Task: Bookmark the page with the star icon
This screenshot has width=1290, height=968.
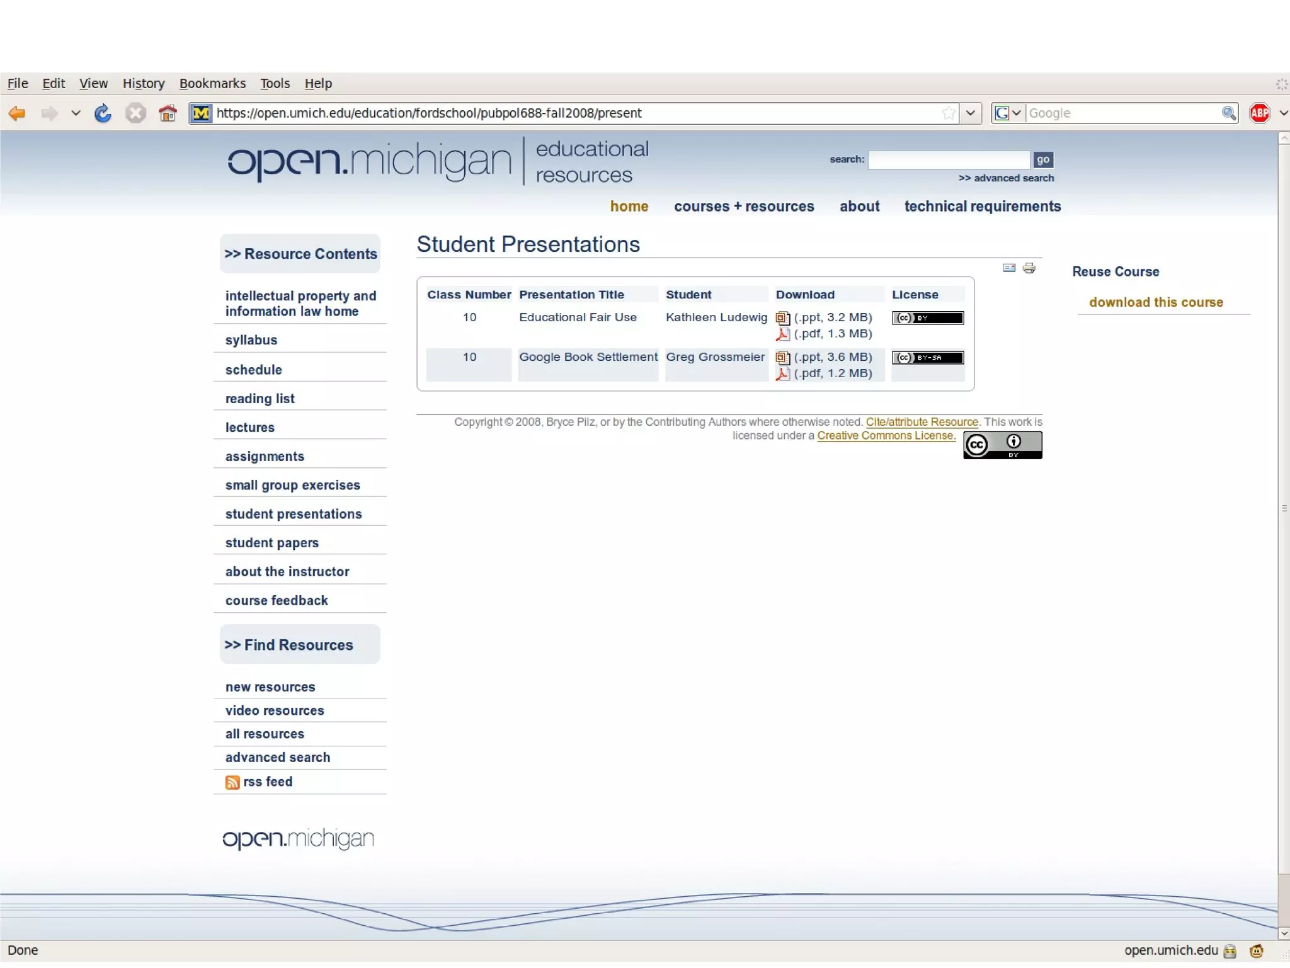Action: (949, 113)
